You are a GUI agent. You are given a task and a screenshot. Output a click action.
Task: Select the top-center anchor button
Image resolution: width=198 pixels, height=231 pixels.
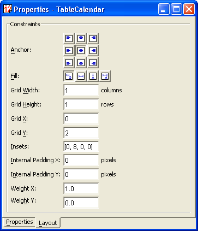[81, 38]
